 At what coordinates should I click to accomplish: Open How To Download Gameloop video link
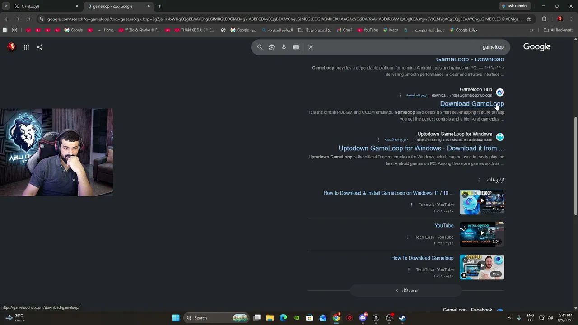coord(422,258)
